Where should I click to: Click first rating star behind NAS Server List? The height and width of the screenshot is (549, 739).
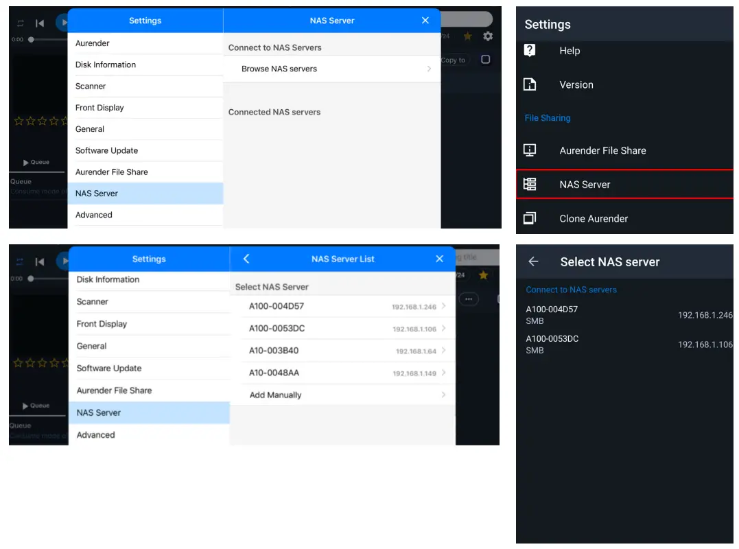tap(18, 363)
